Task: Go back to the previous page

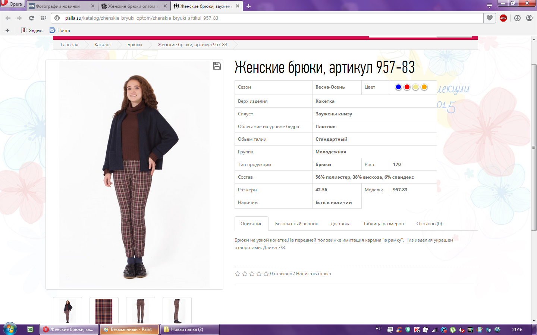Action: tap(8, 18)
